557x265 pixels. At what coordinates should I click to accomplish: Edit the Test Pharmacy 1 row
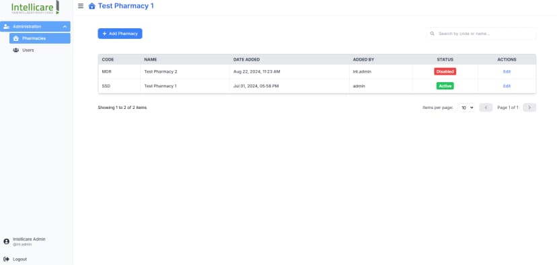point(507,86)
